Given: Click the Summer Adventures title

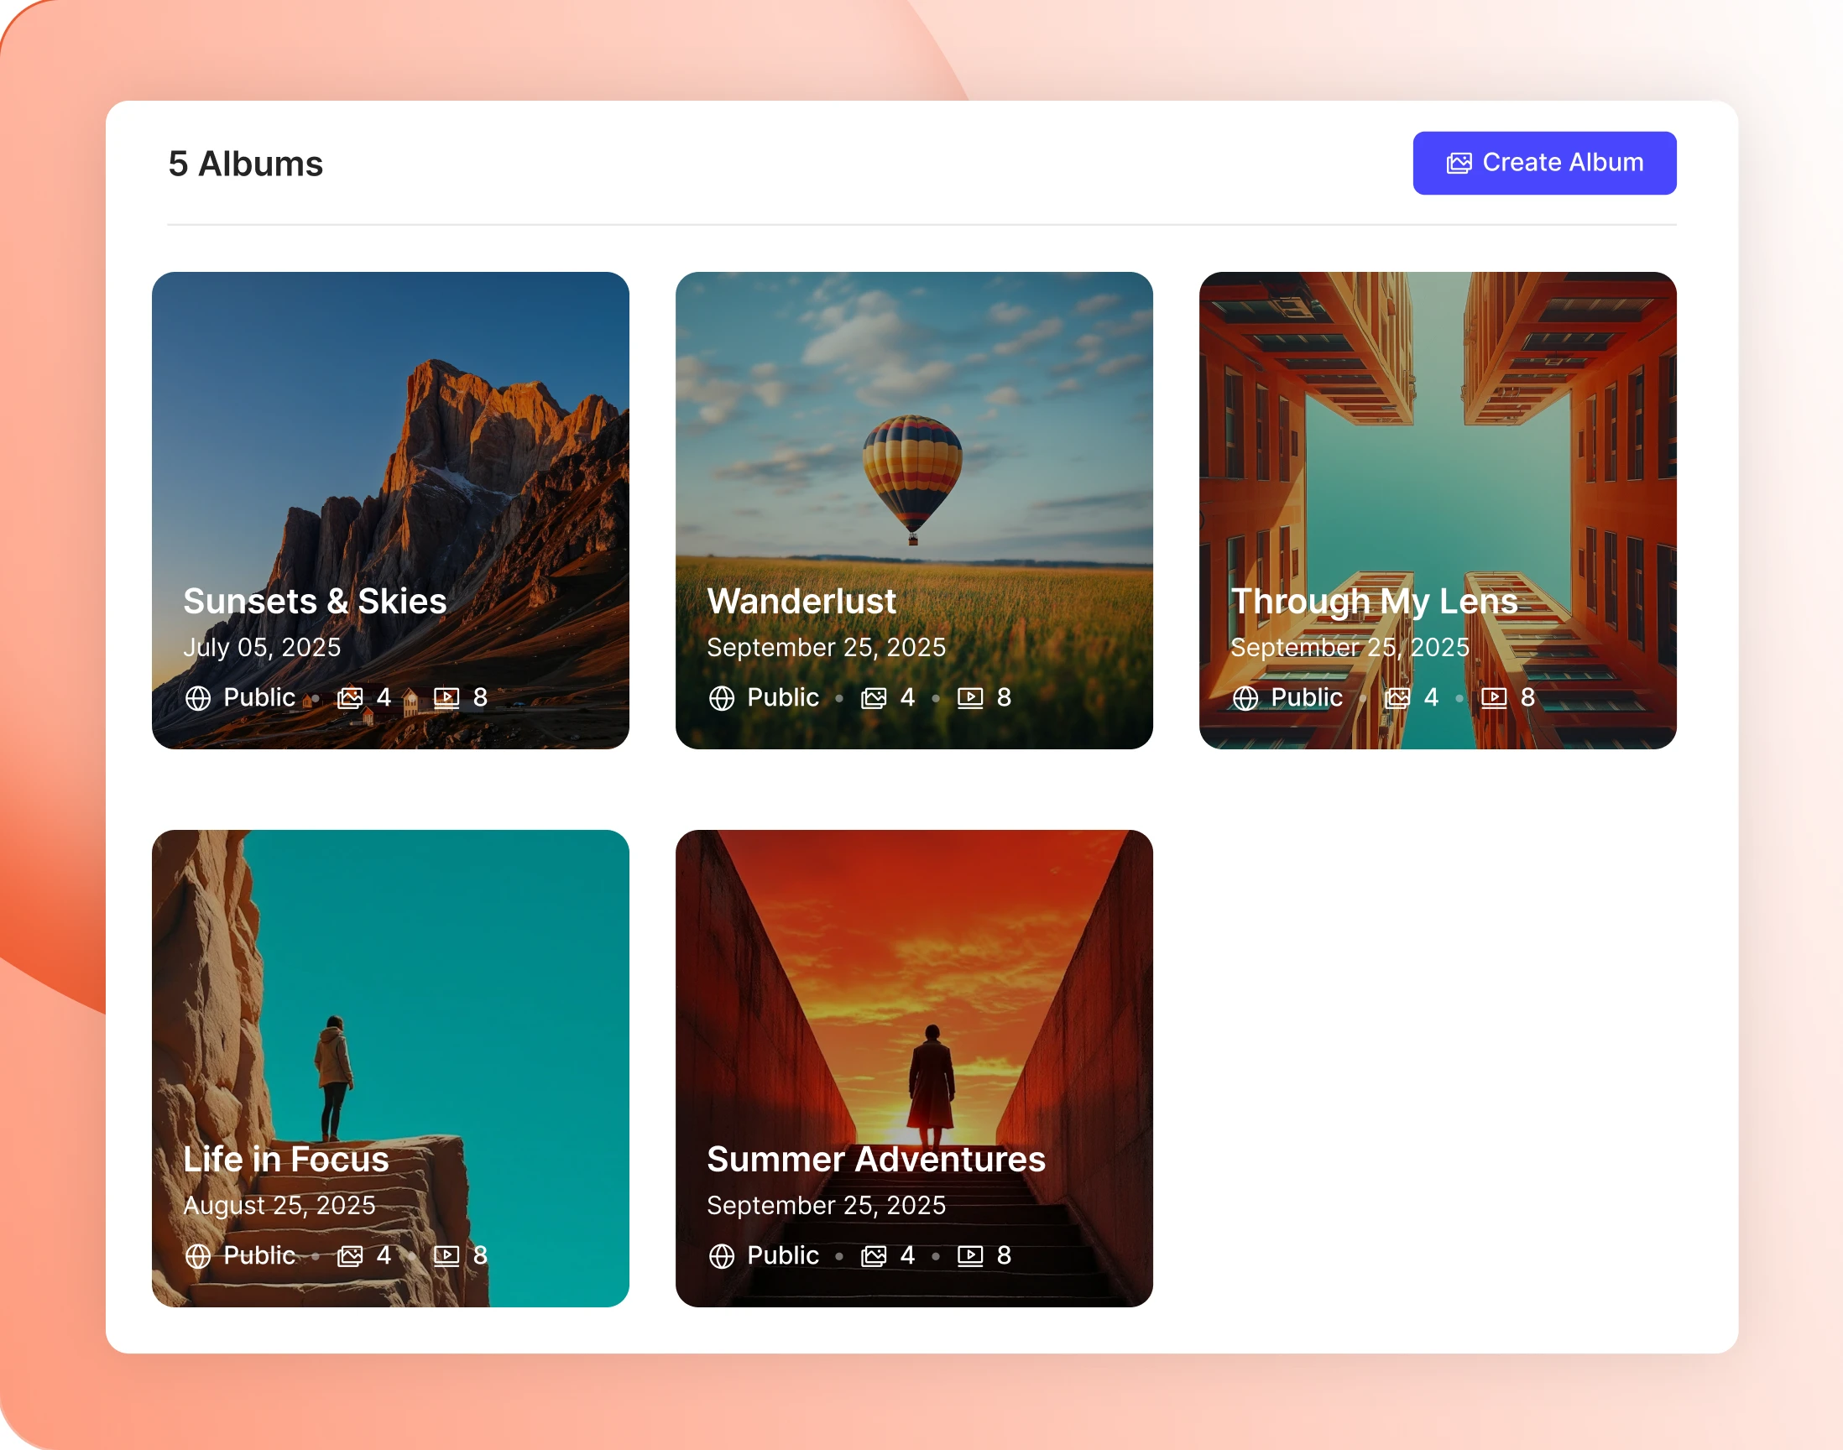Looking at the screenshot, I should click(x=876, y=1159).
